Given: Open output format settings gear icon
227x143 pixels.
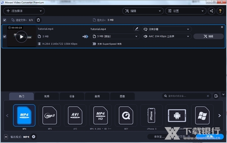Looking at the screenshot, I should 34,137.
